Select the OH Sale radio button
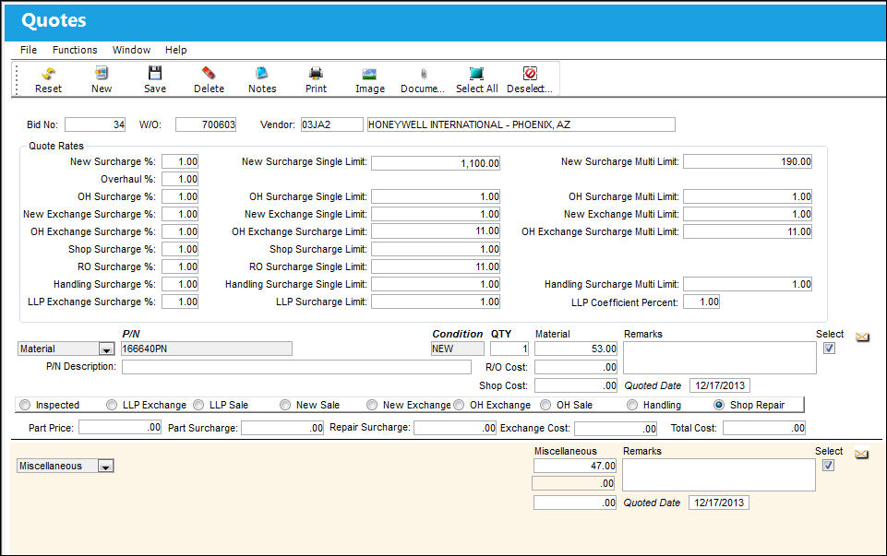Screen dimensions: 887x556 545,405
